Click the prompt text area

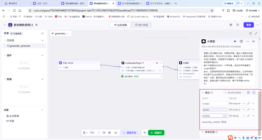tap(228, 68)
